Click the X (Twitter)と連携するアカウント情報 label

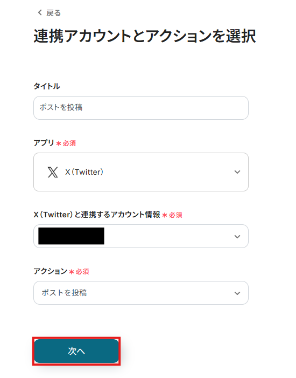[97, 215]
